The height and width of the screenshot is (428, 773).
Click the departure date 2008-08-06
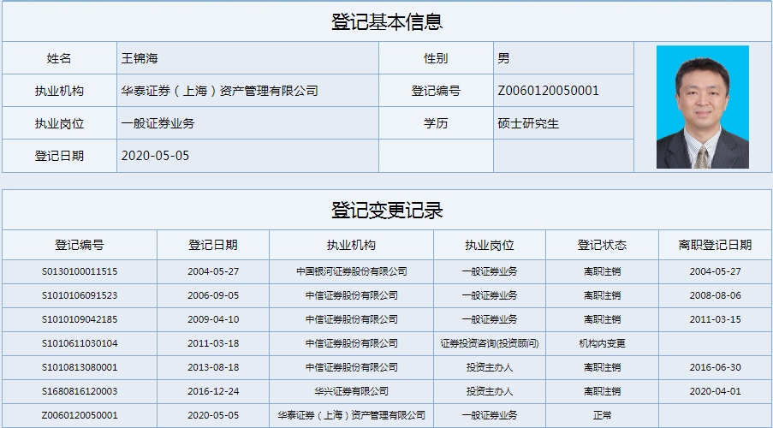716,295
